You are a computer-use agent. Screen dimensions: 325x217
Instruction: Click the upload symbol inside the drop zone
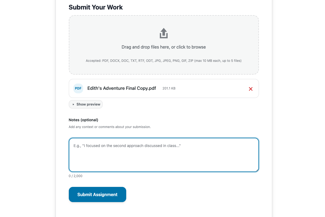(x=163, y=33)
